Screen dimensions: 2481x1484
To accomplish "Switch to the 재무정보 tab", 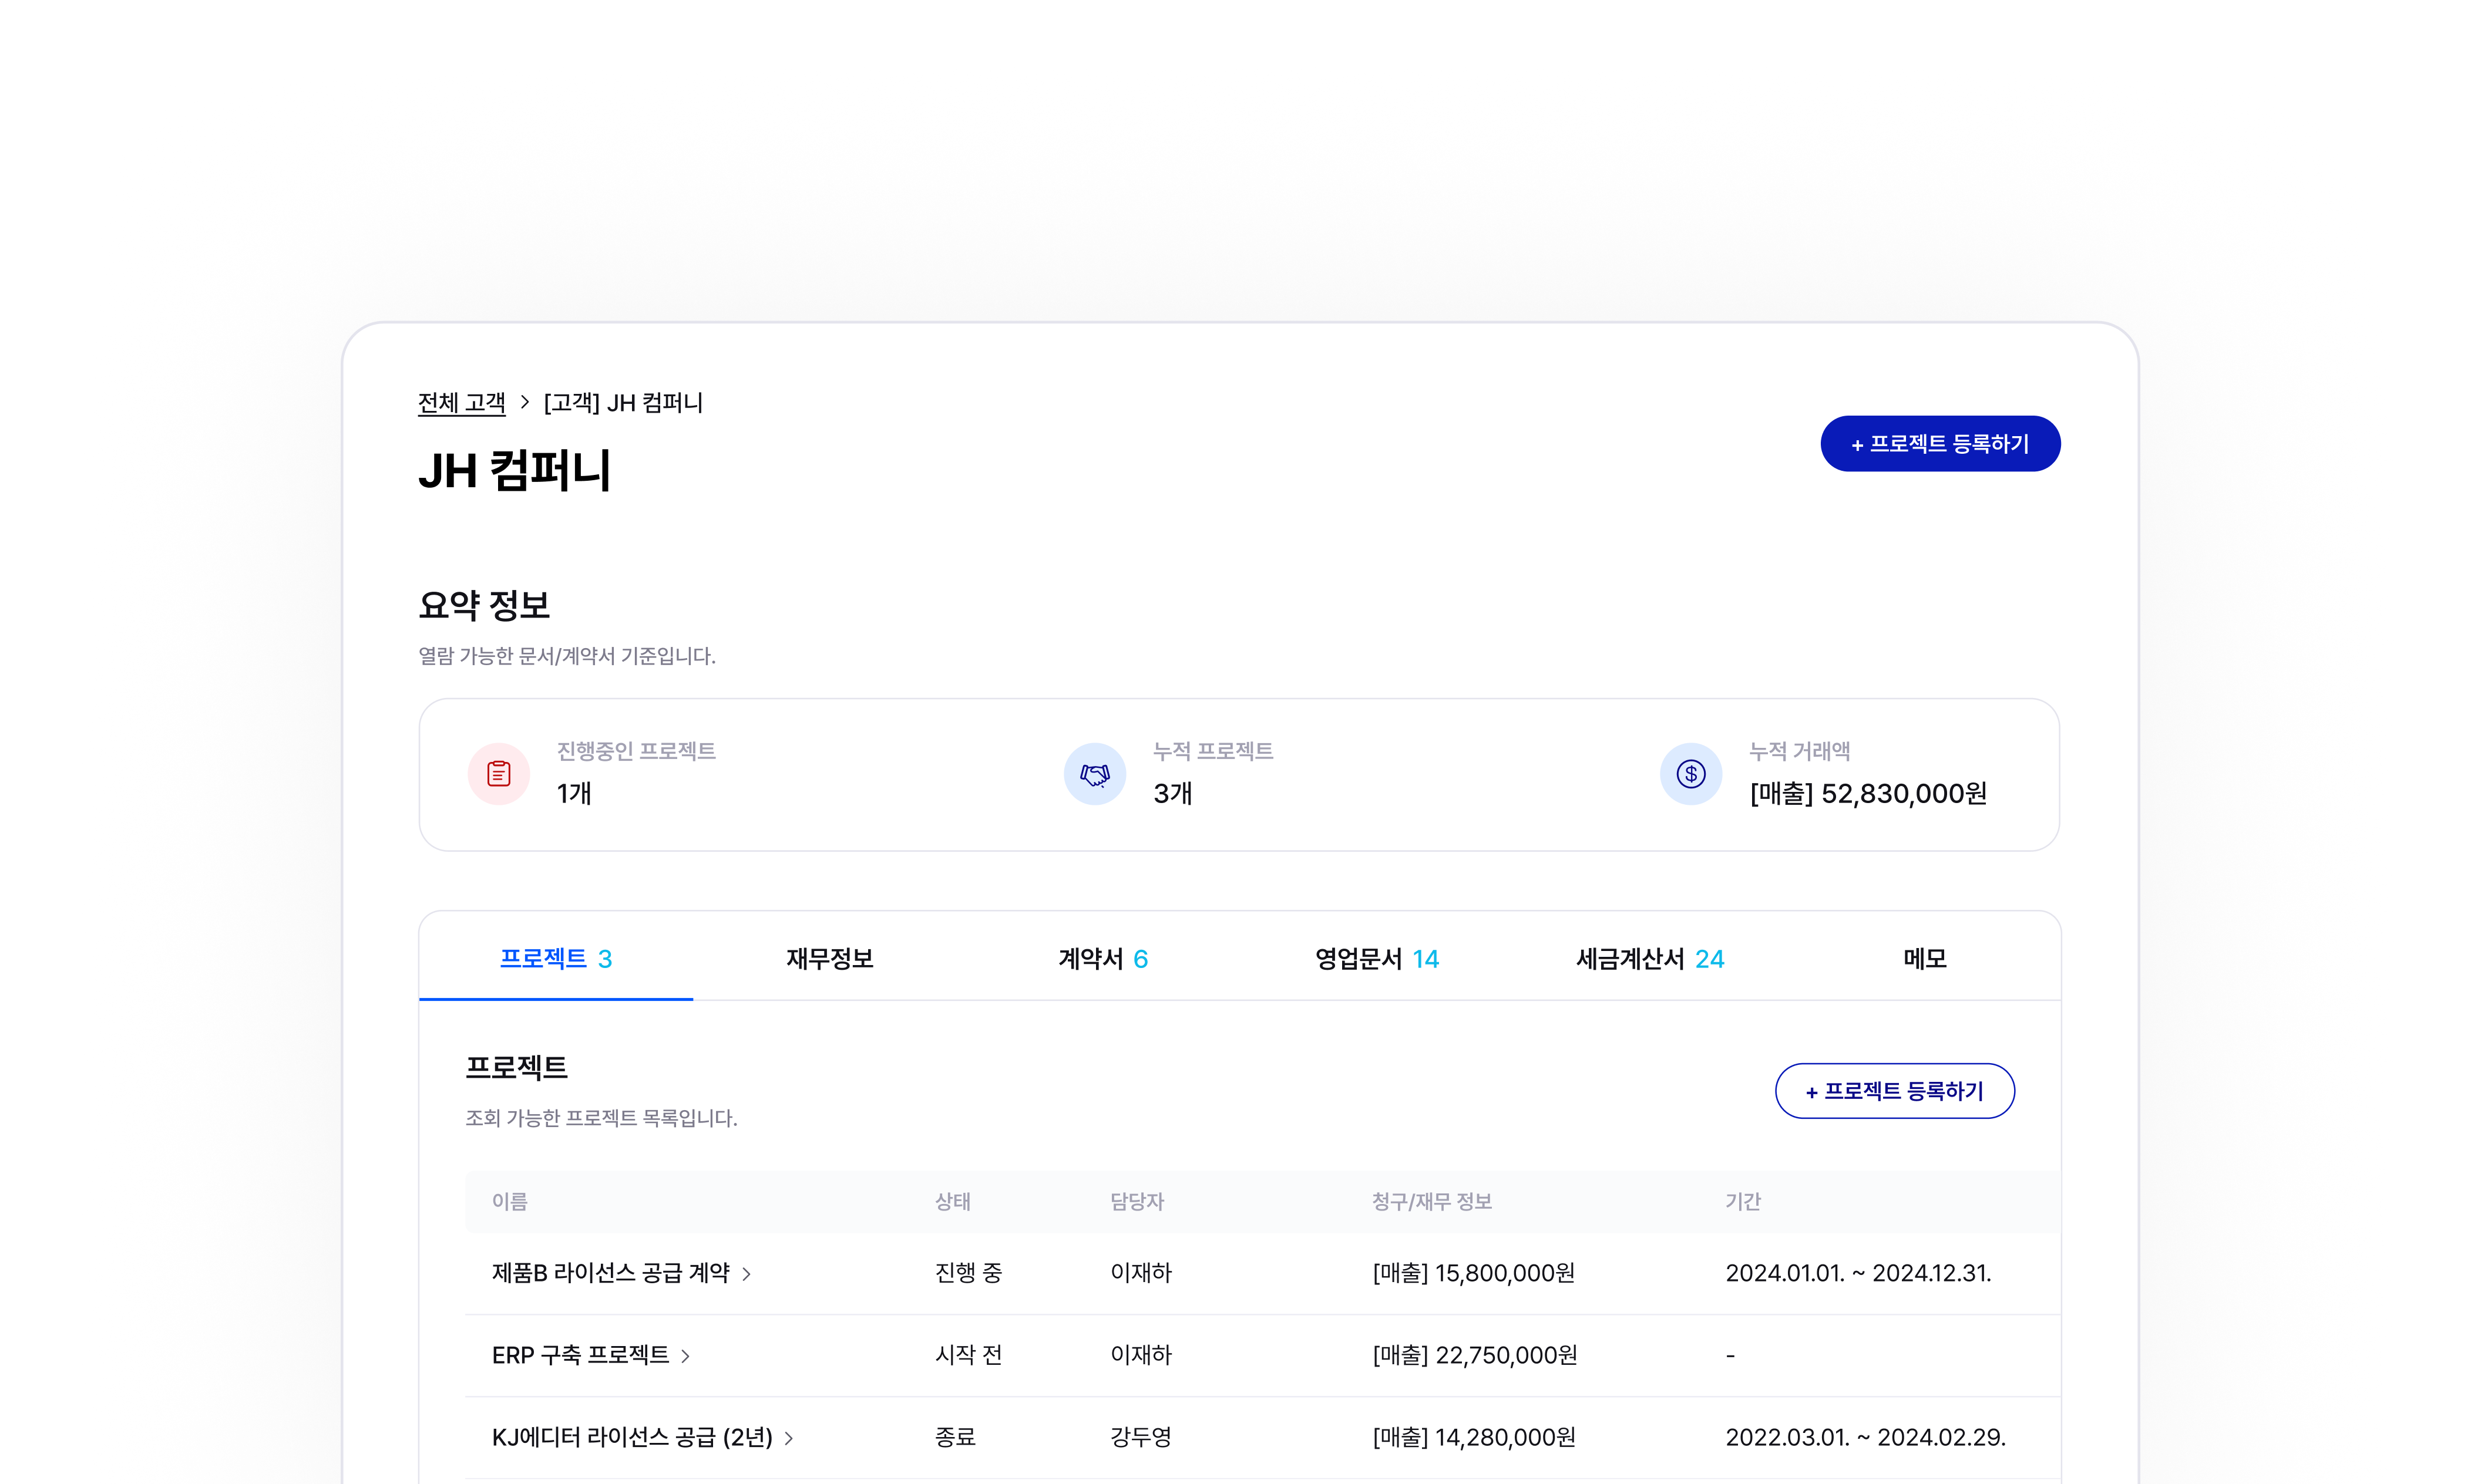I will [x=829, y=958].
